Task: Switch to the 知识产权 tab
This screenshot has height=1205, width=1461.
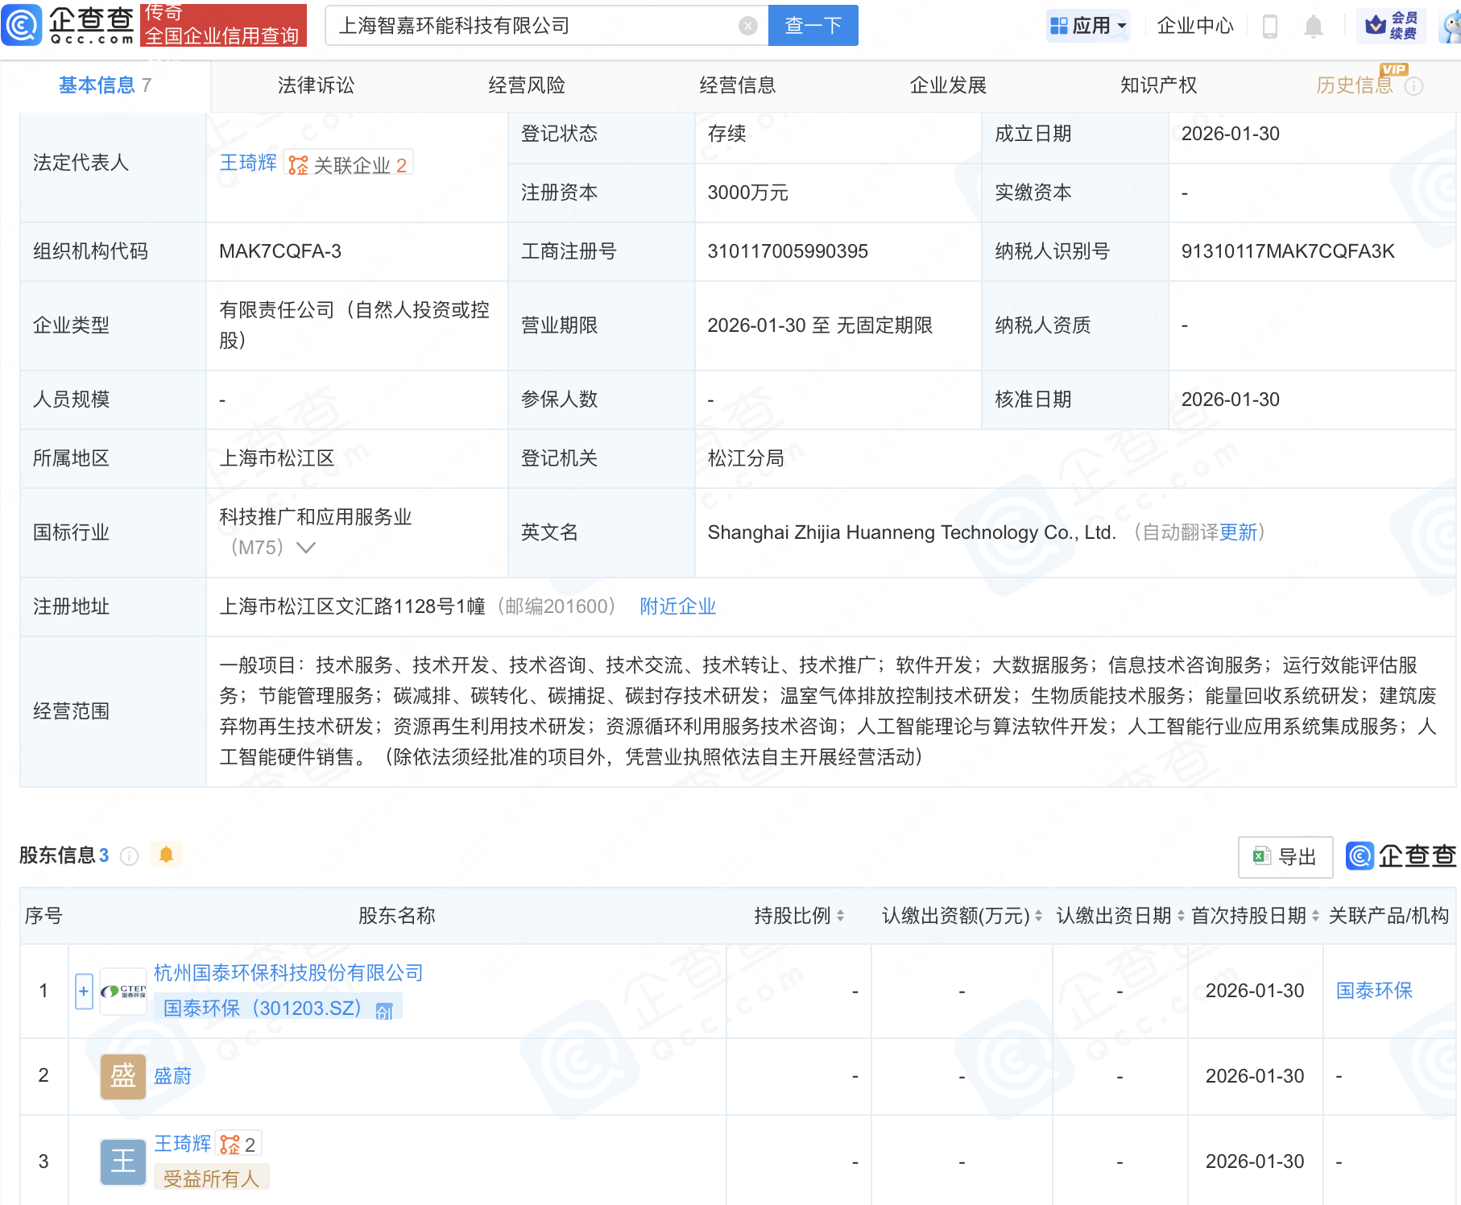Action: coord(1157,85)
